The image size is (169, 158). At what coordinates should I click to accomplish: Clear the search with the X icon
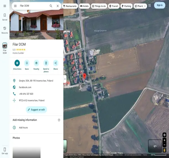click(x=58, y=6)
